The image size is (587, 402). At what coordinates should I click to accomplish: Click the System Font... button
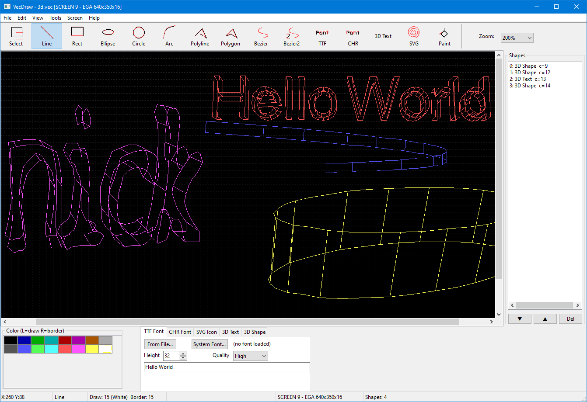[210, 344]
